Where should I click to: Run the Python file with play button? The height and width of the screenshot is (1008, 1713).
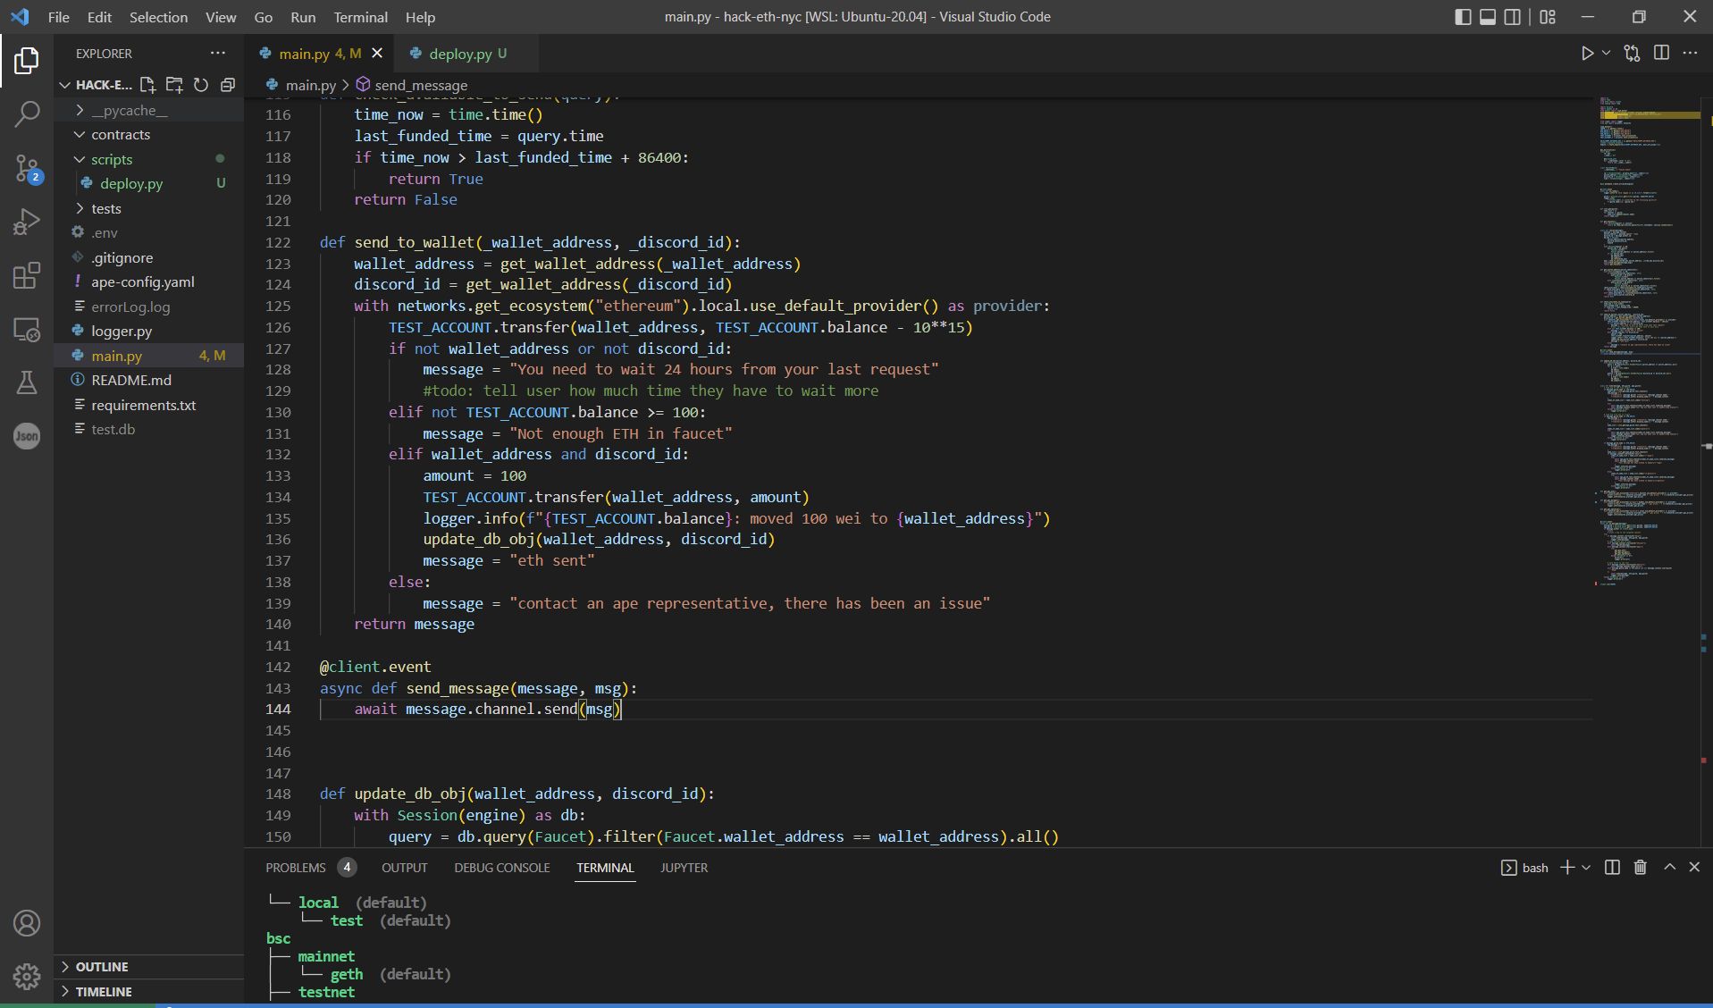(x=1587, y=53)
